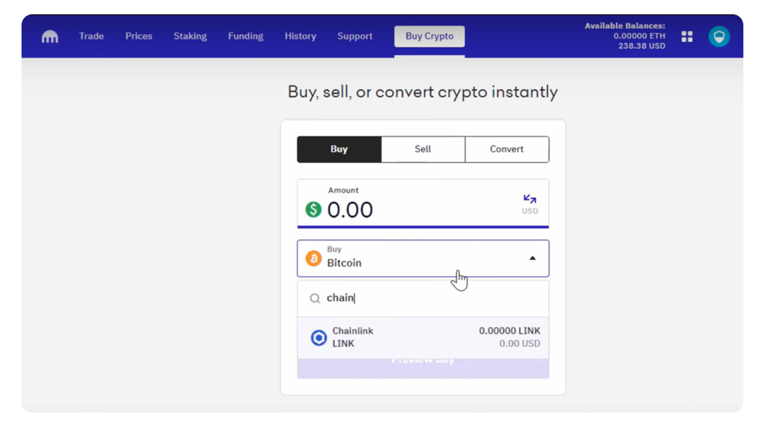Viewport: 760px width, 430px height.
Task: Open the Trade menu
Action: (91, 36)
